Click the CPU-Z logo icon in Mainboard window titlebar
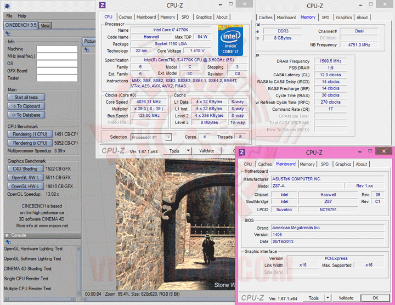Image resolution: width=395 pixels, height=305 pixels. [x=242, y=152]
